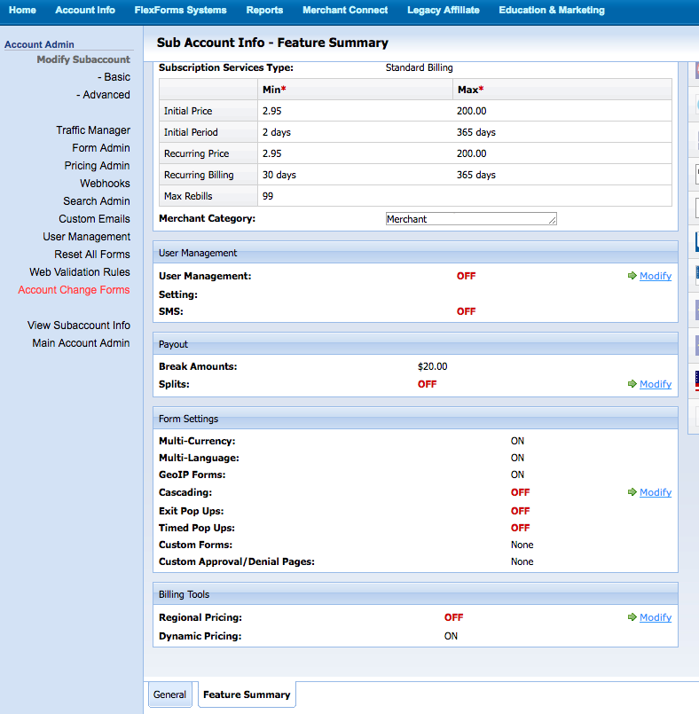This screenshot has height=714, width=699.
Task: Click Custom Forms None value
Action: 522,545
